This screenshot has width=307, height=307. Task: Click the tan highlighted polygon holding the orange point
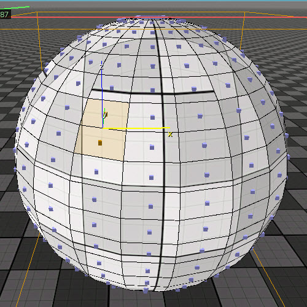(x=100, y=142)
